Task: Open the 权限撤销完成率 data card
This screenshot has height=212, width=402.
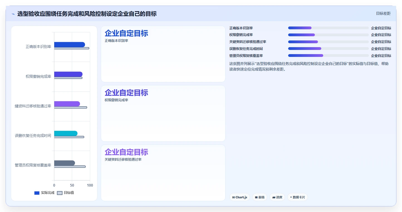Action: point(163,114)
